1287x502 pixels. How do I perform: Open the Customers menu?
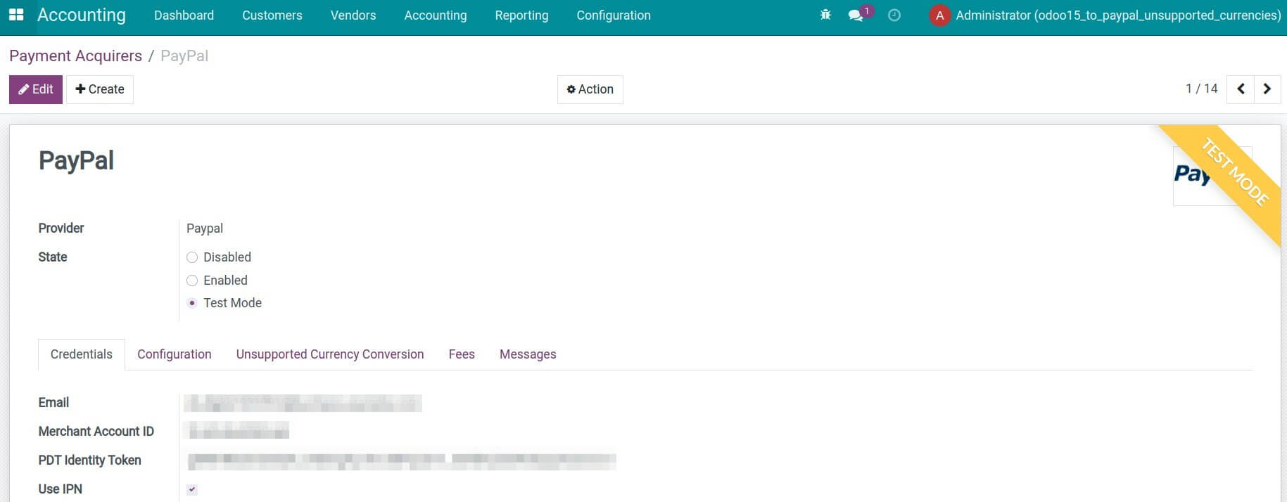[x=272, y=15]
